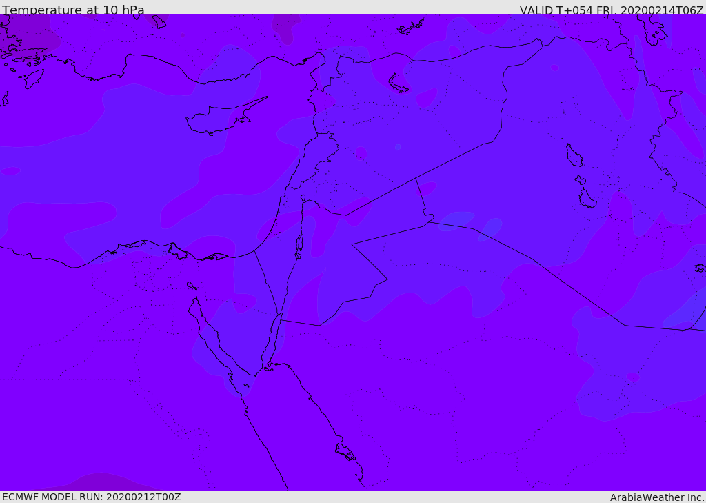This screenshot has height=503, width=706.
Task: Click the 'VALID T+054 FRI. 20200214T06Z' label
Action: pyautogui.click(x=611, y=10)
